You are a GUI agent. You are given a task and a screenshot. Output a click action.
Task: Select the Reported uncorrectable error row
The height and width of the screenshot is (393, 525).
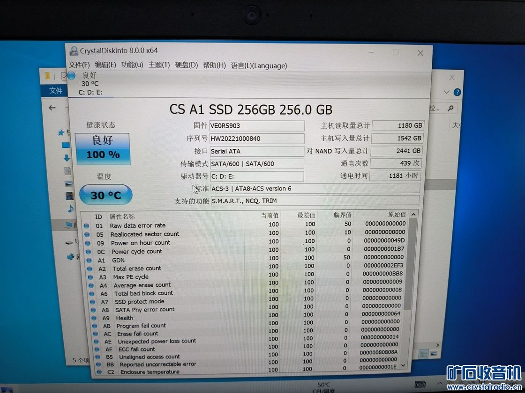point(249,363)
